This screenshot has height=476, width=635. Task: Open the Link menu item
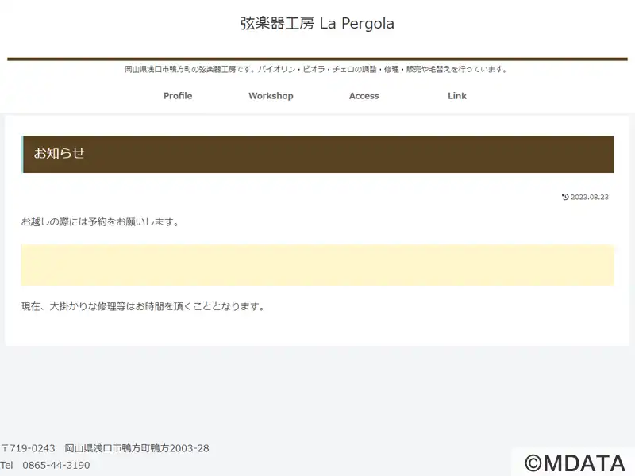(457, 96)
